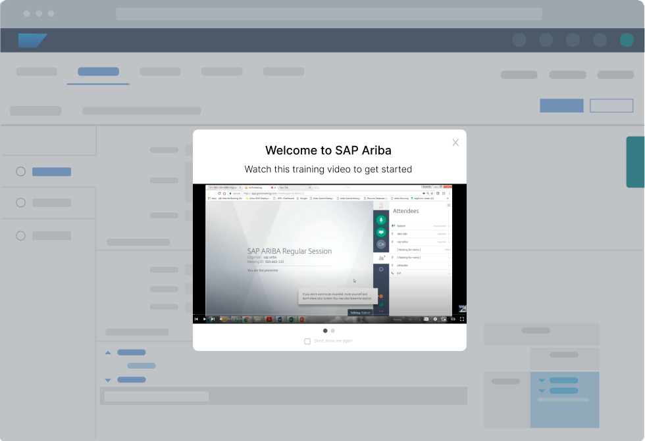Select the last radio button in the sidebar
This screenshot has width=645, height=441.
pos(20,236)
